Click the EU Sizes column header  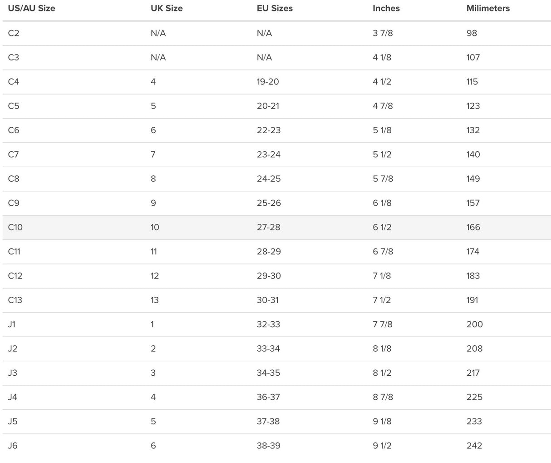(275, 8)
